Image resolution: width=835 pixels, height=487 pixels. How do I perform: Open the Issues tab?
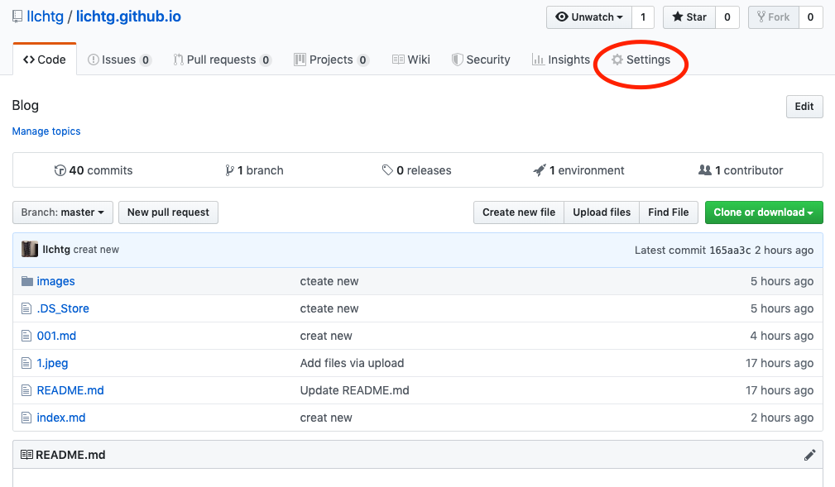coord(119,60)
